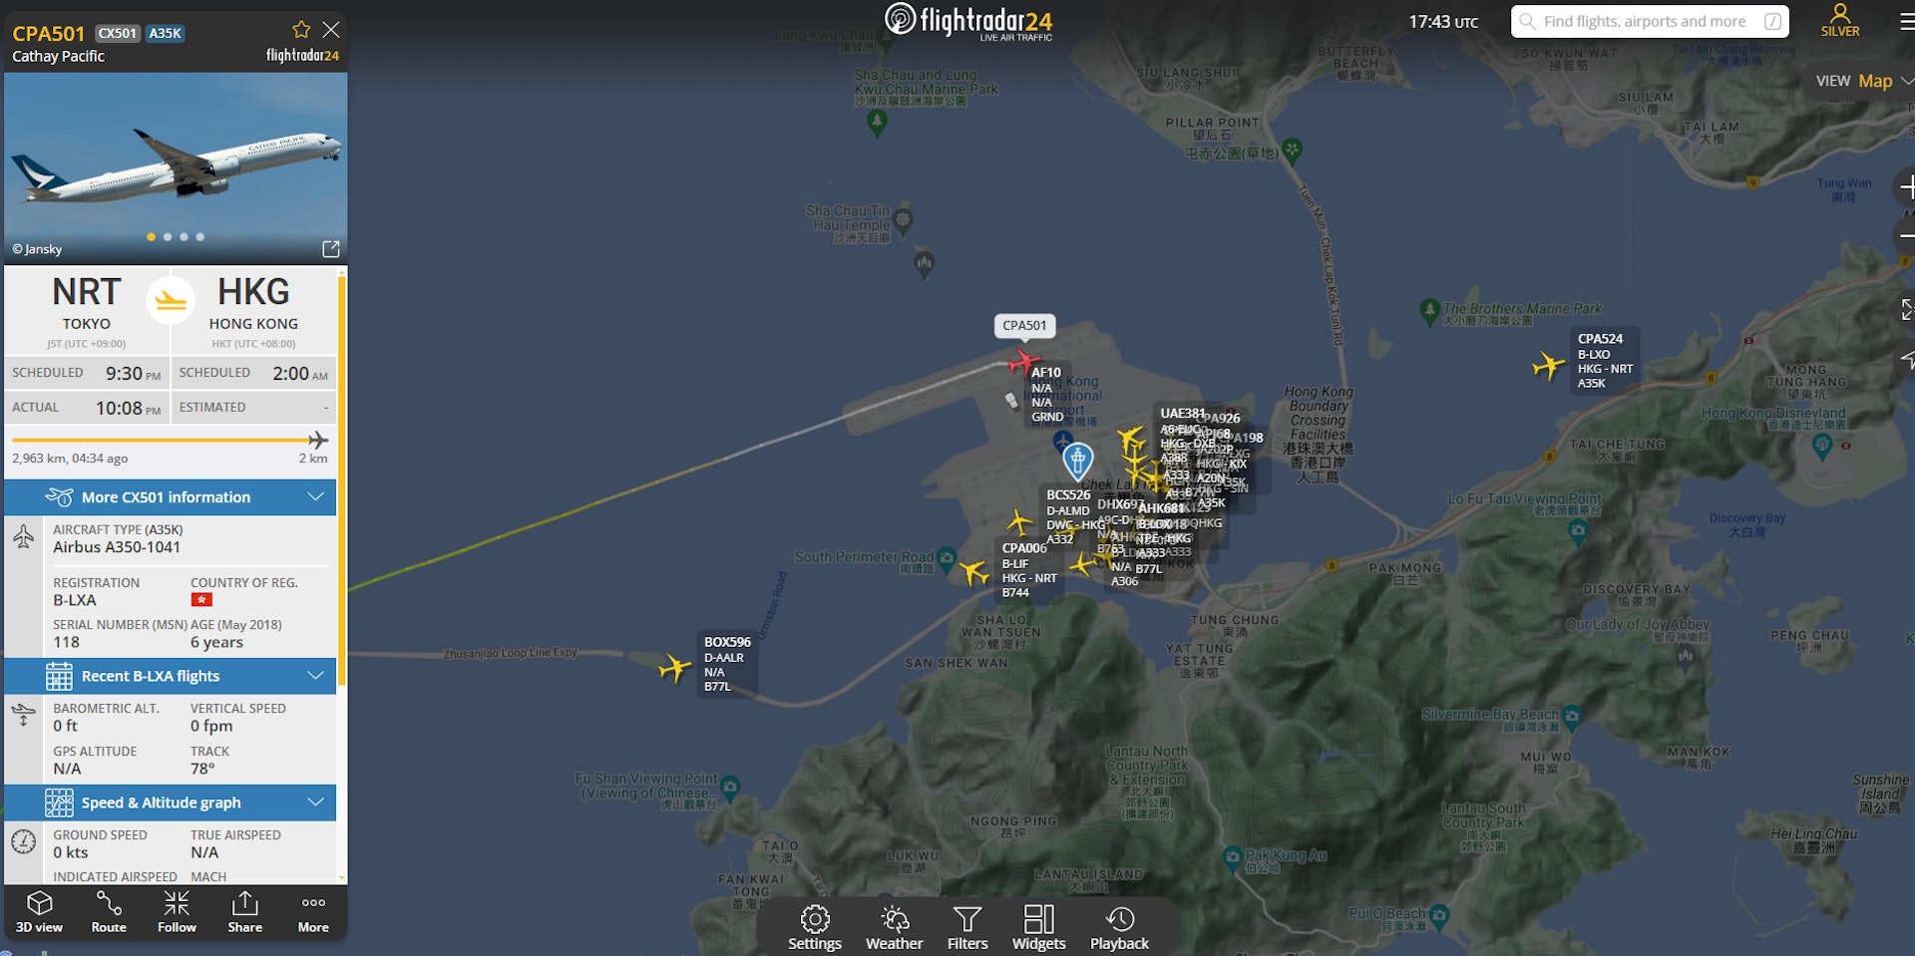Open the More options menu
The height and width of the screenshot is (956, 1915).
tap(313, 911)
